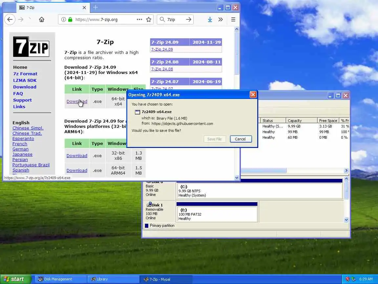Open the Download sidebar link
The width and height of the screenshot is (378, 284).
coord(25,87)
